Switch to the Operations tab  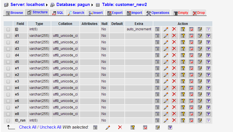coord(158,13)
